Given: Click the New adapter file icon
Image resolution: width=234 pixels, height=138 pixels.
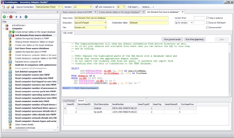Looking at the screenshot, I should tap(4, 7).
